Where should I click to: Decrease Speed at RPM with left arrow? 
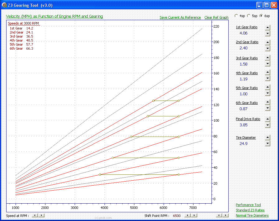[35, 215]
